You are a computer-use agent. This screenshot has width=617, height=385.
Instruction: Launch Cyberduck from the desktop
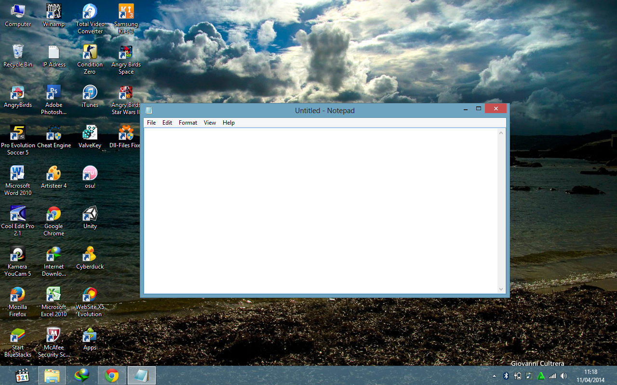(90, 254)
